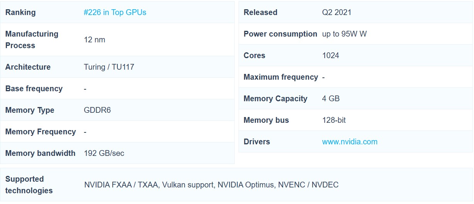
Task: Select the 12 nm value
Action: (94, 40)
